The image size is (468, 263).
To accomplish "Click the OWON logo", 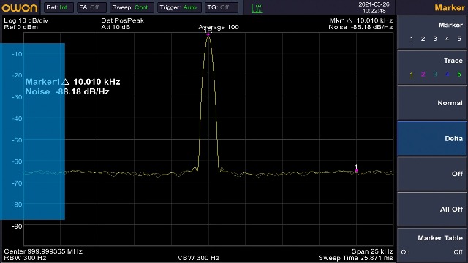I will pyautogui.click(x=20, y=8).
